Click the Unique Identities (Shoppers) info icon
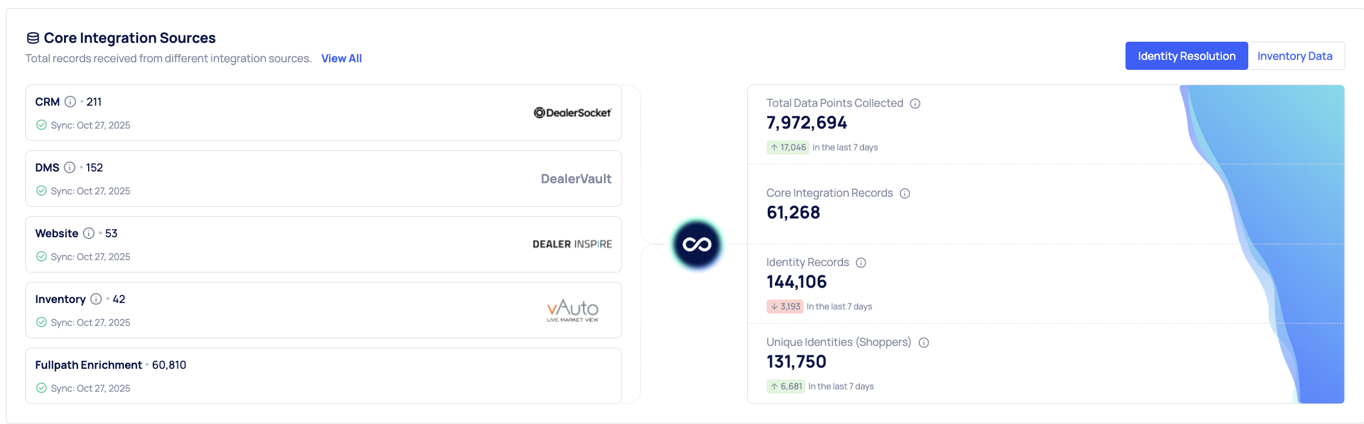Screen dimensions: 1364x424 pos(923,342)
